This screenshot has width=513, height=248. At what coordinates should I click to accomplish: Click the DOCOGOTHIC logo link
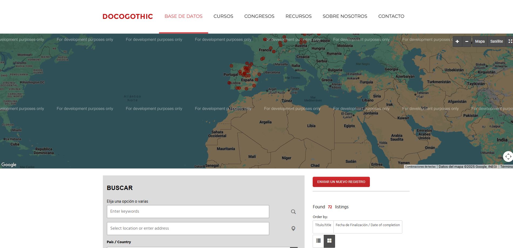(x=128, y=16)
